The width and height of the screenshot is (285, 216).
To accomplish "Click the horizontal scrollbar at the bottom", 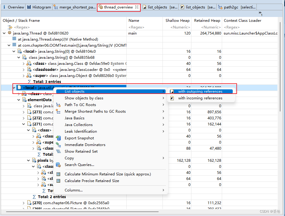I will click(82, 211).
